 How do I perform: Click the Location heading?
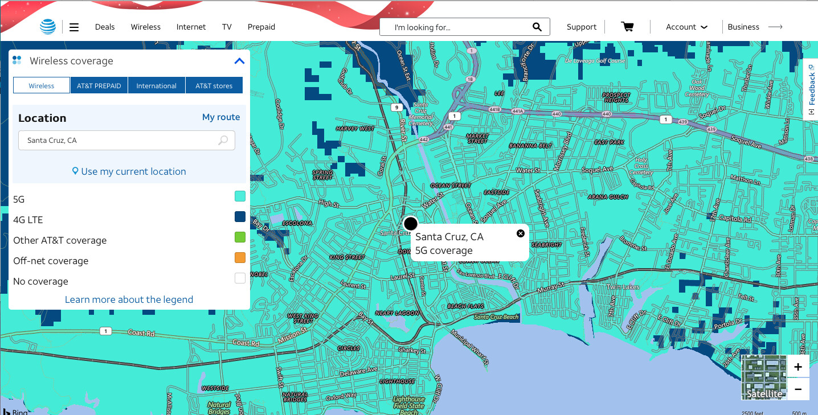pyautogui.click(x=42, y=118)
